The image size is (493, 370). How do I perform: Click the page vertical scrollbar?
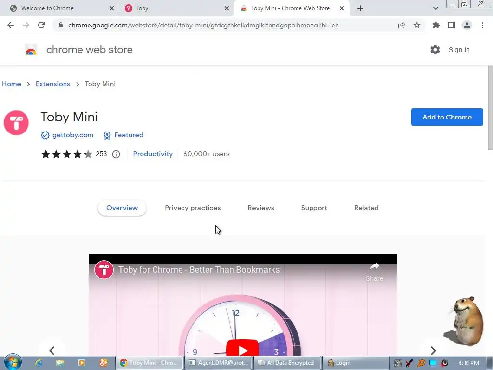click(490, 108)
